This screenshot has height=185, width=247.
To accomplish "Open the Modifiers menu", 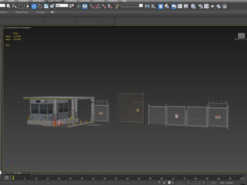I will point(24,1).
